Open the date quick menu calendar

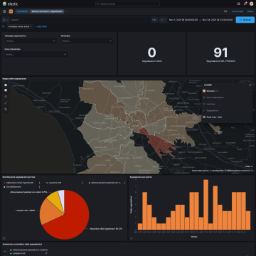[163, 20]
